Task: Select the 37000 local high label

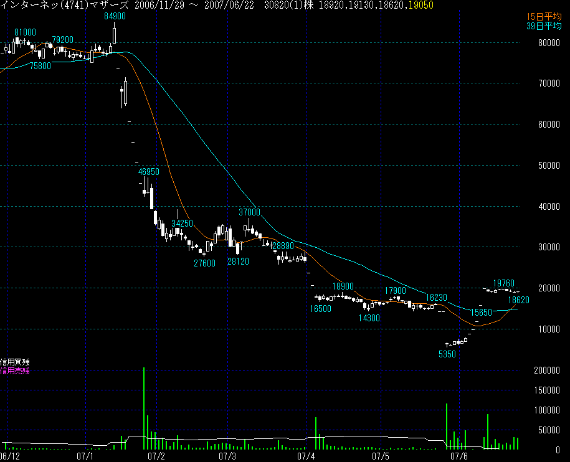Action: [249, 212]
